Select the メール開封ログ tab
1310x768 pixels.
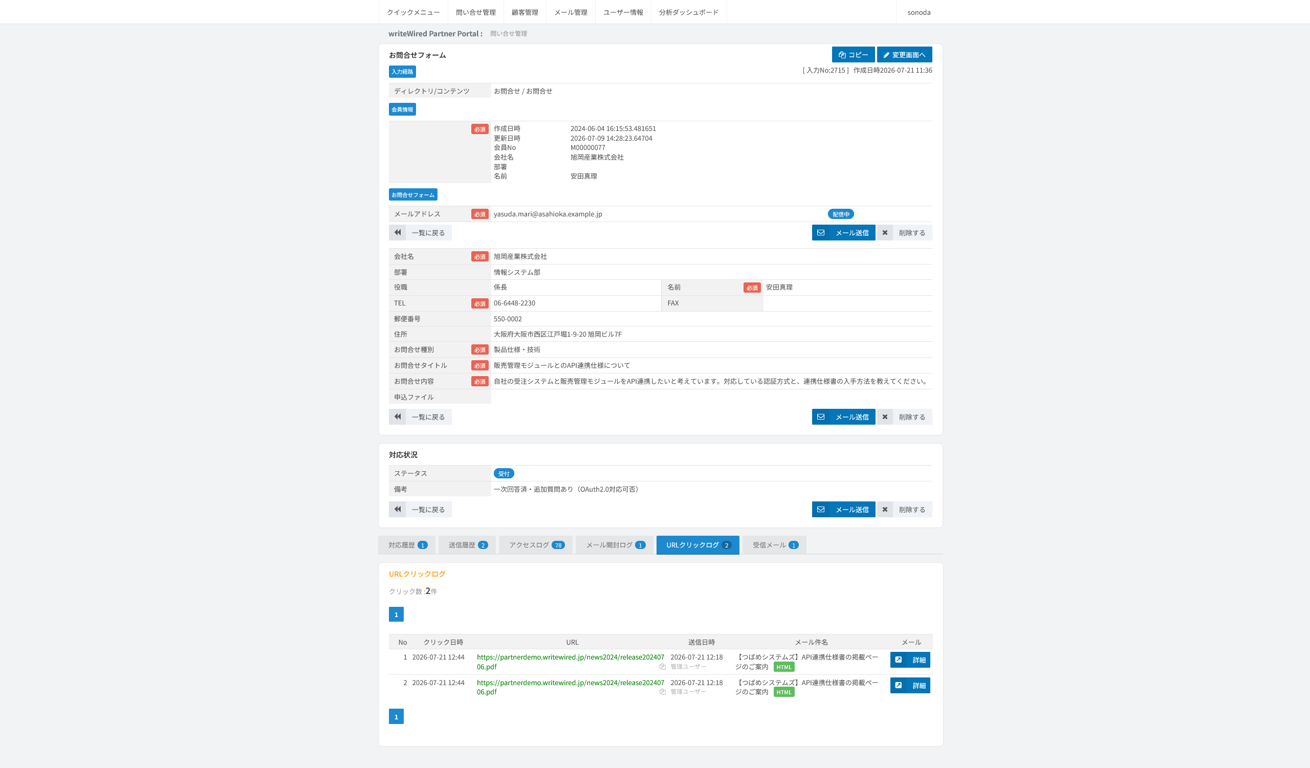(615, 545)
